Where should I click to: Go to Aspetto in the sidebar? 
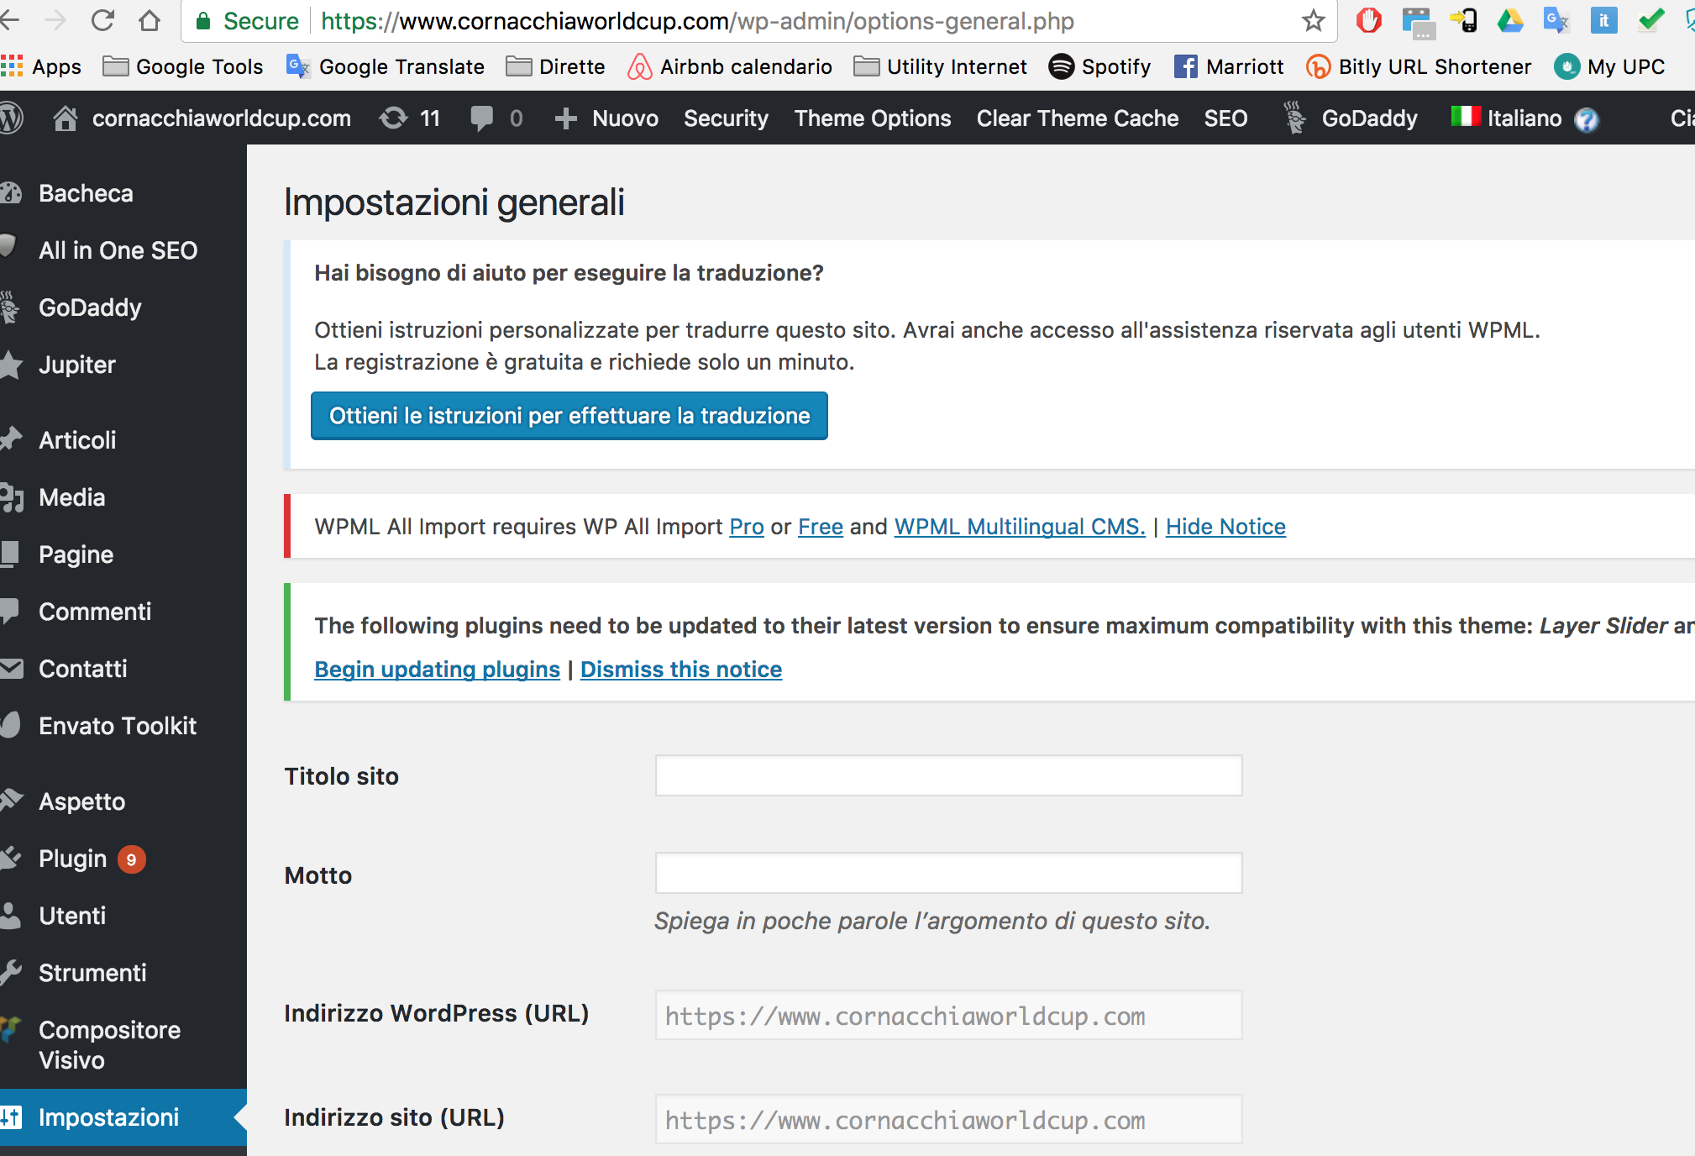click(x=81, y=801)
